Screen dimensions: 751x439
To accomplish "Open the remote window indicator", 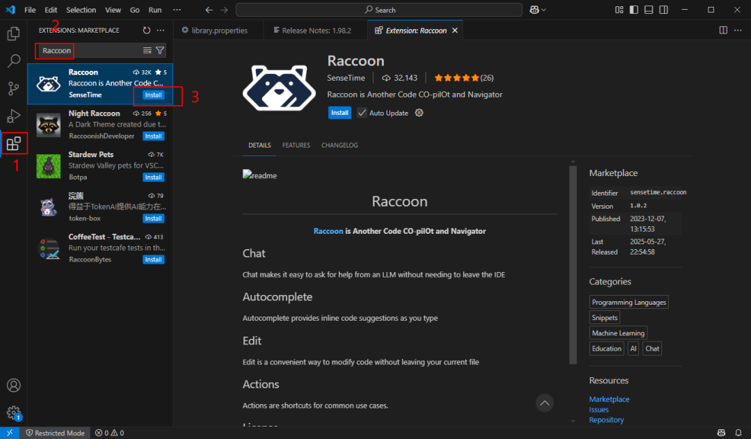I will [x=10, y=433].
